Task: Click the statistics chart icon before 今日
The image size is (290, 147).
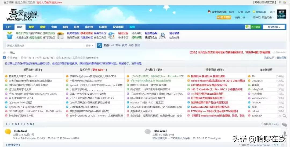Action: (x=4, y=57)
